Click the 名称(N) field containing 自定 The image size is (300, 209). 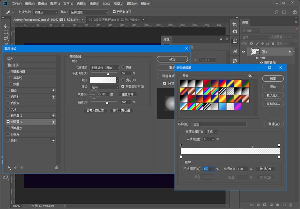coord(219,124)
